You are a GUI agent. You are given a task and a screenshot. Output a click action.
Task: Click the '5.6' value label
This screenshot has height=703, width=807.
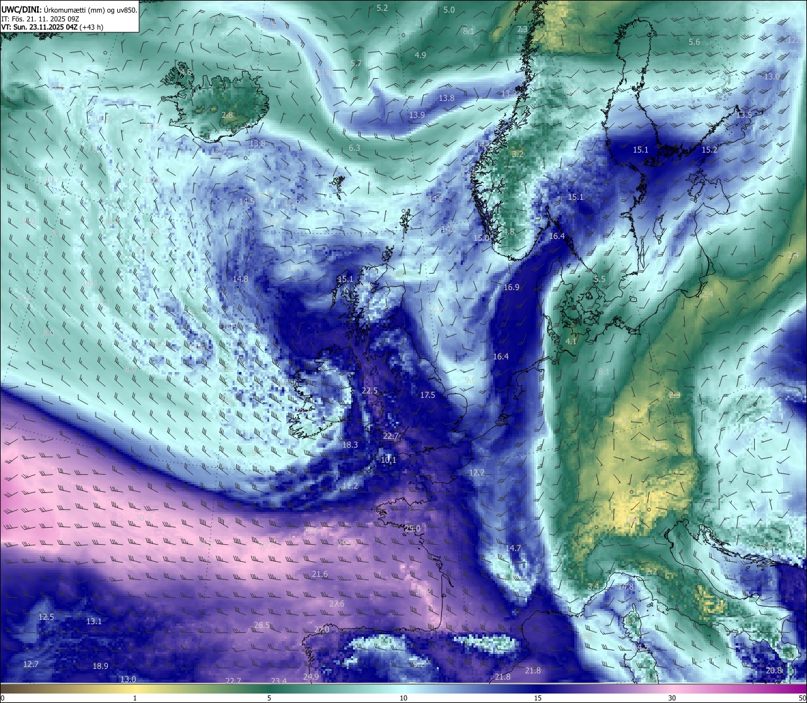694,42
